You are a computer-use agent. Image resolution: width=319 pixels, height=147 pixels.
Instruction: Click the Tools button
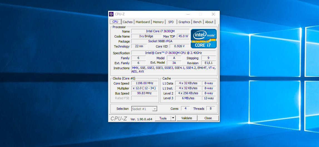163,118
